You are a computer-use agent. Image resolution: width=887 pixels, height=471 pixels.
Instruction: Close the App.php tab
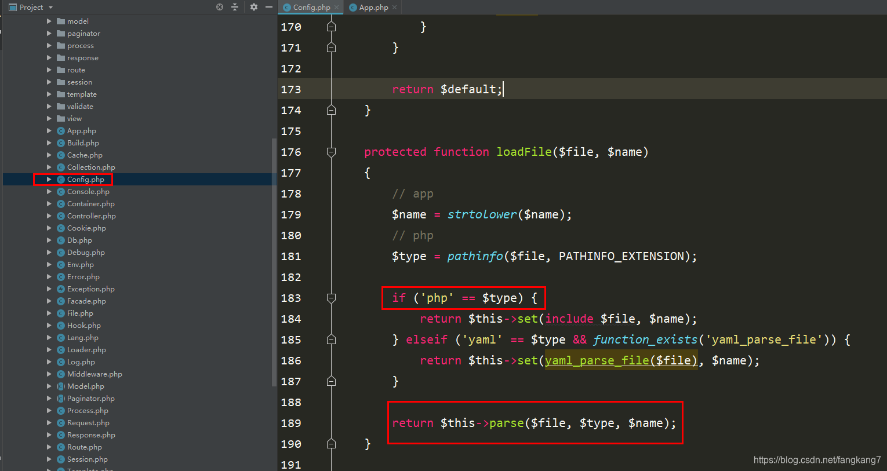[x=395, y=8]
